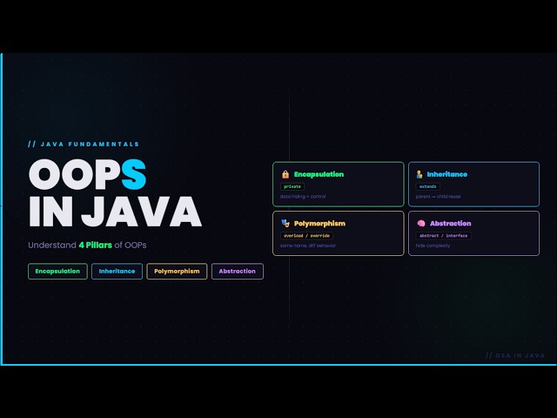Select the blue Inheritance pill button

(x=117, y=271)
